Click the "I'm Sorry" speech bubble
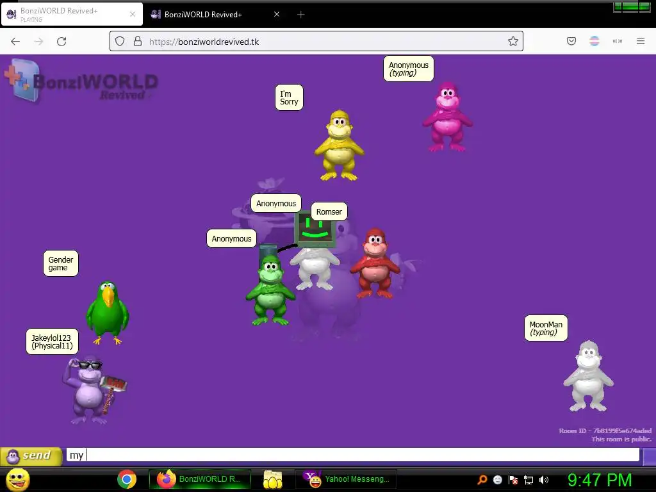656x492 pixels. point(289,97)
